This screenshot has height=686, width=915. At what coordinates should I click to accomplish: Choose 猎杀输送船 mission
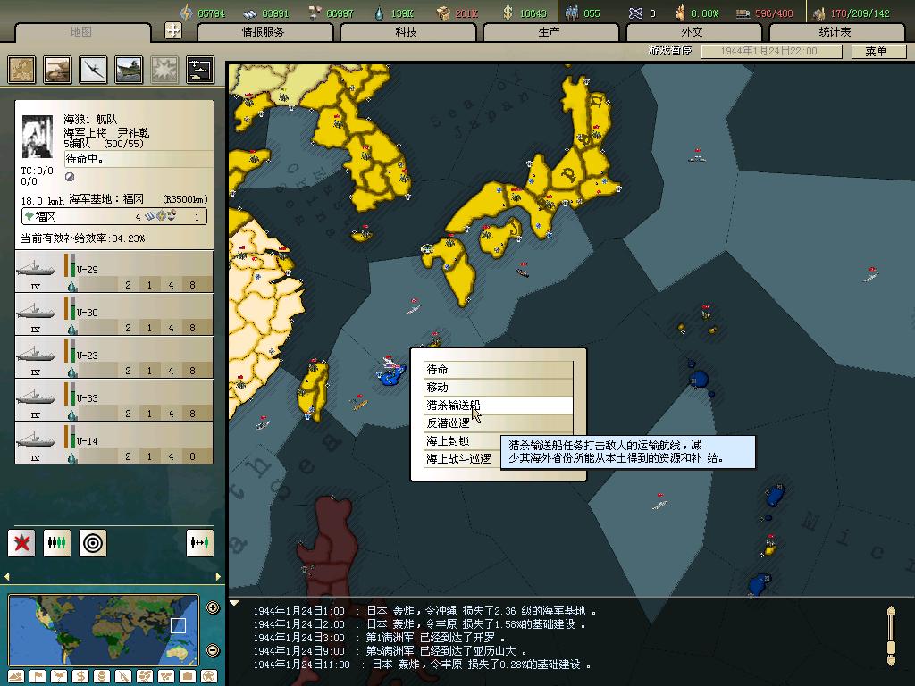coord(499,406)
